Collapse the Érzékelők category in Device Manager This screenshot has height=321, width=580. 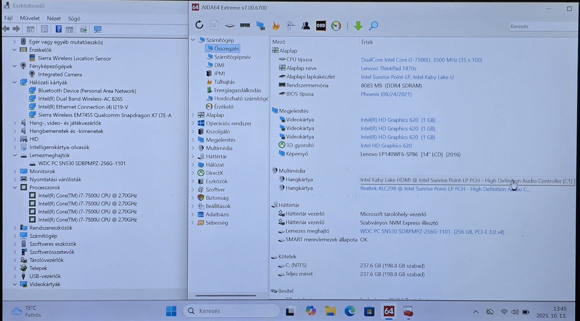(x=15, y=50)
